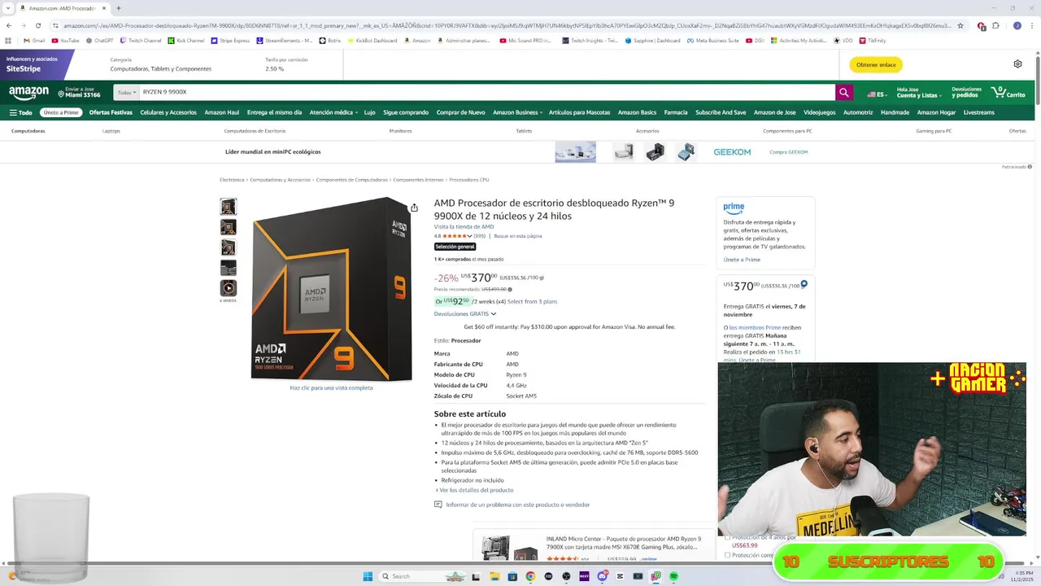Open the Todos search category dropdown

coord(126,93)
